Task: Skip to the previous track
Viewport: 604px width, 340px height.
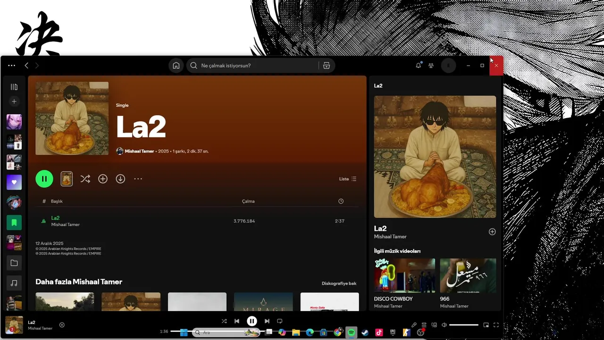Action: (237, 321)
